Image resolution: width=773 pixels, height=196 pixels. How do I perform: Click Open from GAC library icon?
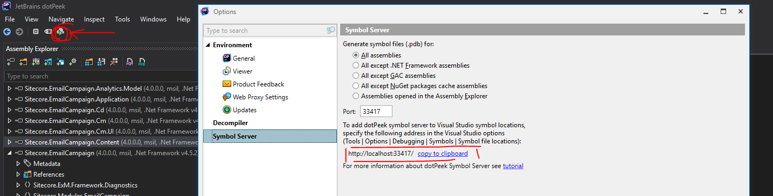pyautogui.click(x=36, y=62)
